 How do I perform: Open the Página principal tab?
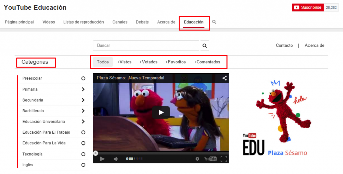[x=19, y=22]
